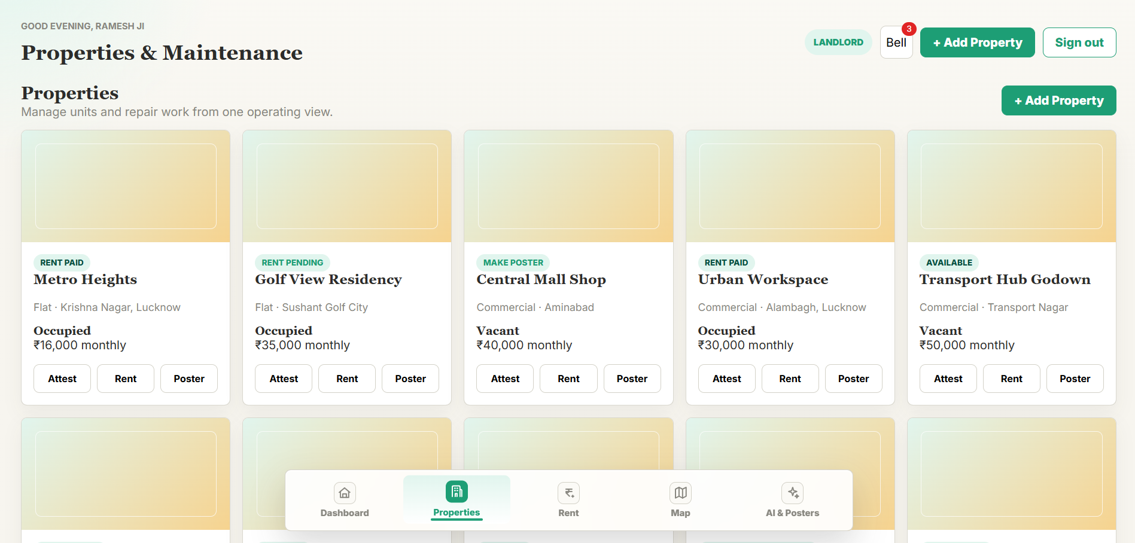The height and width of the screenshot is (543, 1135).
Task: Click "Commercial · Aminabad" address text
Action: tap(535, 307)
